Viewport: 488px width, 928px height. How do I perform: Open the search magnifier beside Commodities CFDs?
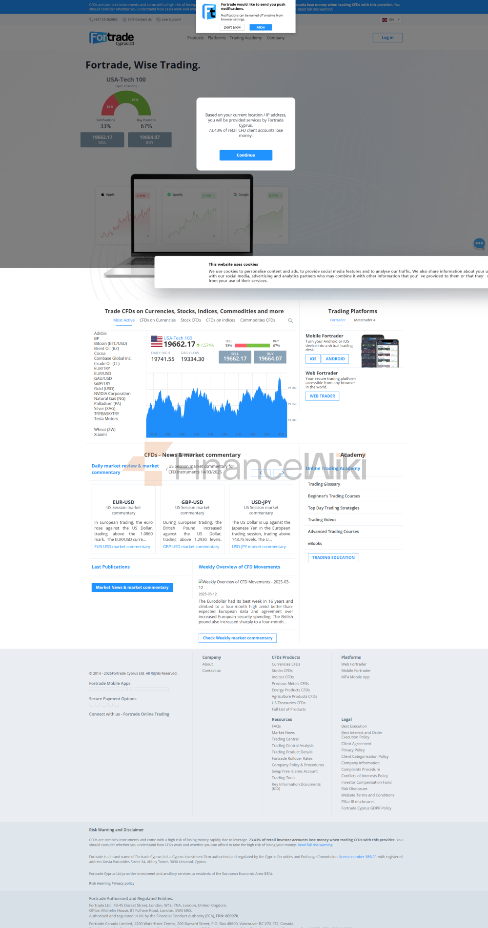(x=290, y=320)
